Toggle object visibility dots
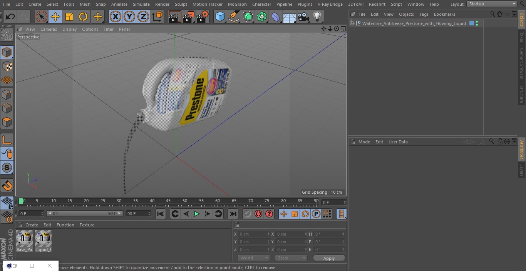 (x=477, y=23)
